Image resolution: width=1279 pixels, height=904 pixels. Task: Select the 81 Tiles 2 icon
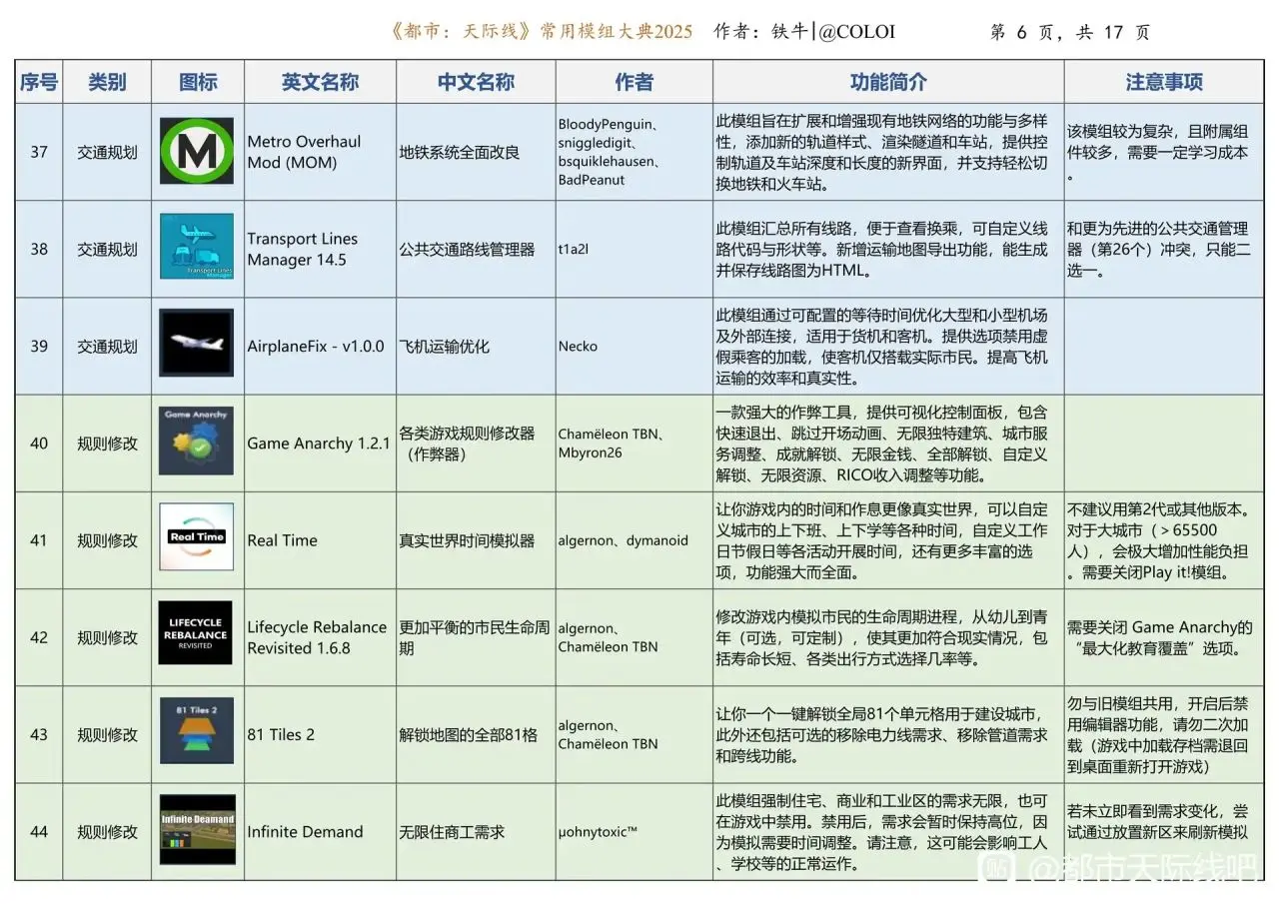(197, 732)
